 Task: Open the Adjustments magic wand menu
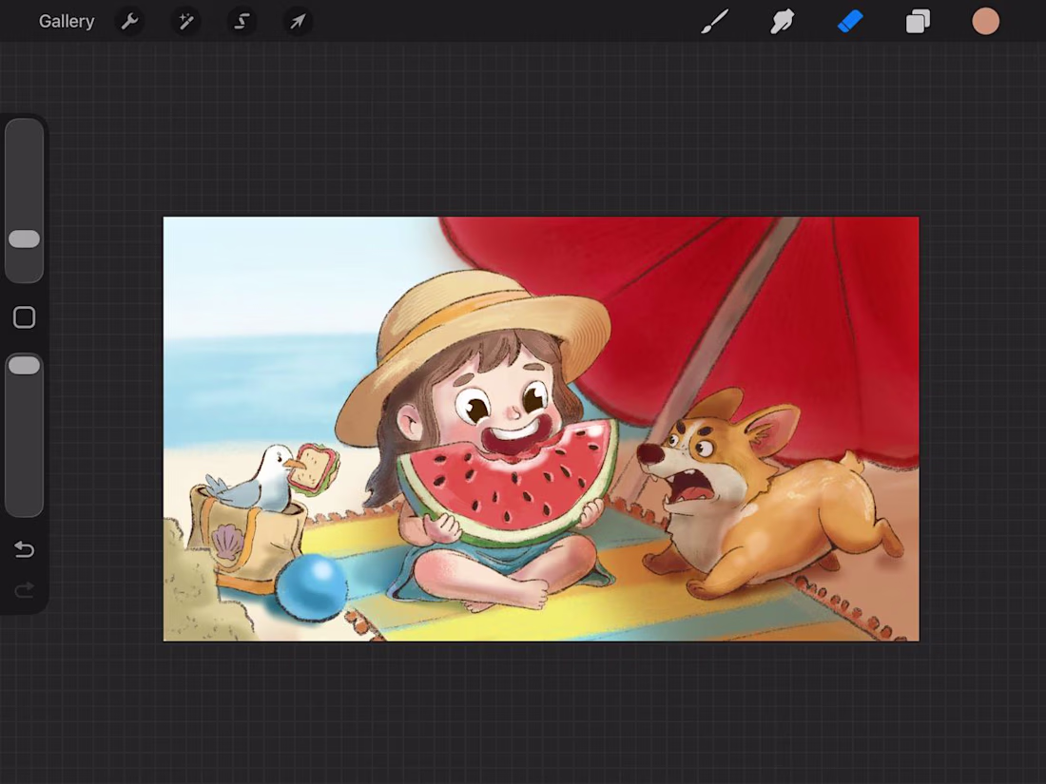click(185, 21)
